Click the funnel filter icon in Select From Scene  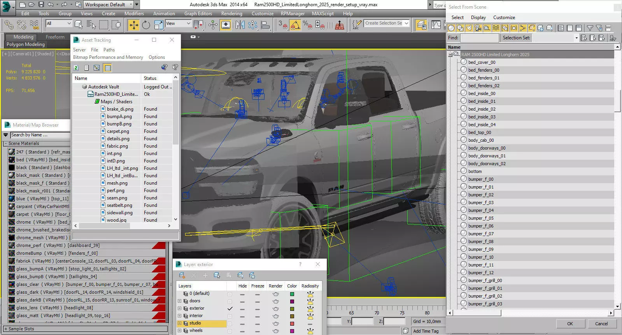click(x=590, y=28)
